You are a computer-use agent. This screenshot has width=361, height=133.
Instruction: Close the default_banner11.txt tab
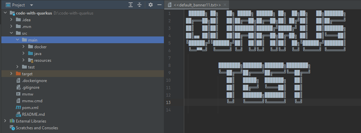pos(225,5)
